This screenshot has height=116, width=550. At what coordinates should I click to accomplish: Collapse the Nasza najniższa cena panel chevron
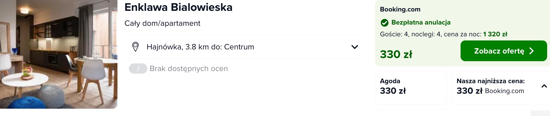(544, 86)
